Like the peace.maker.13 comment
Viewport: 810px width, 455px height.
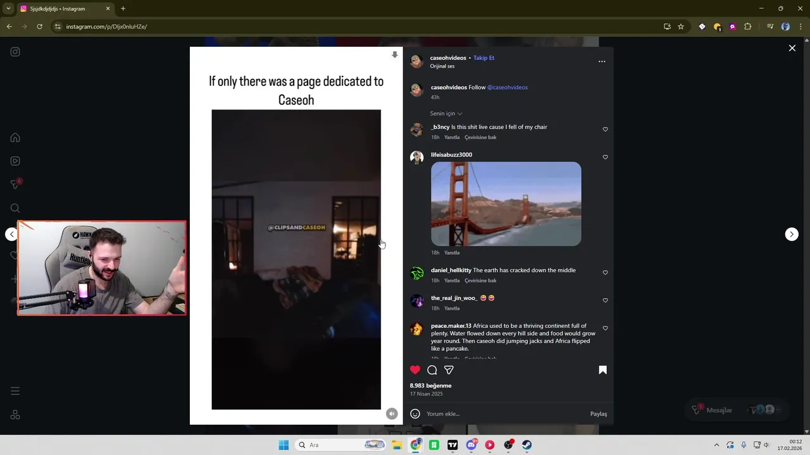point(605,329)
